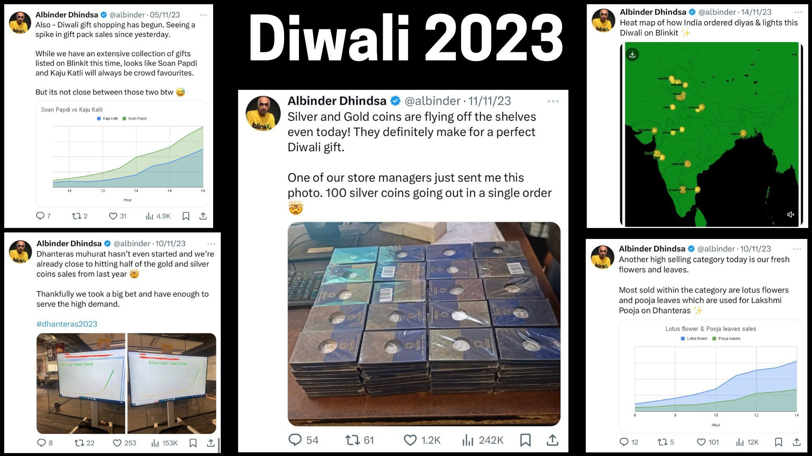Viewport: 812px width, 456px height.
Task: Retweet the fresh flowers tweet showing 5
Action: [666, 442]
